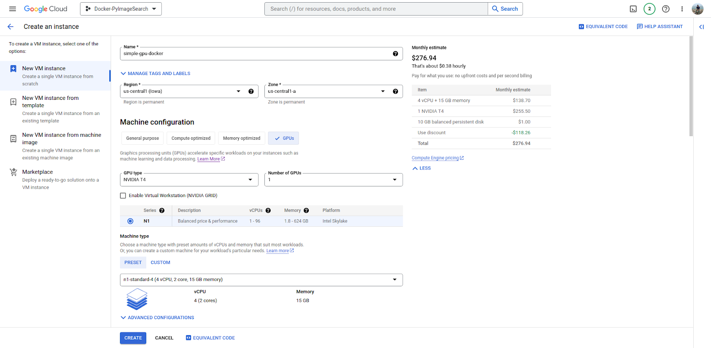Expand Advanced Configurations section
This screenshot has width=711, height=348.
[x=157, y=318]
